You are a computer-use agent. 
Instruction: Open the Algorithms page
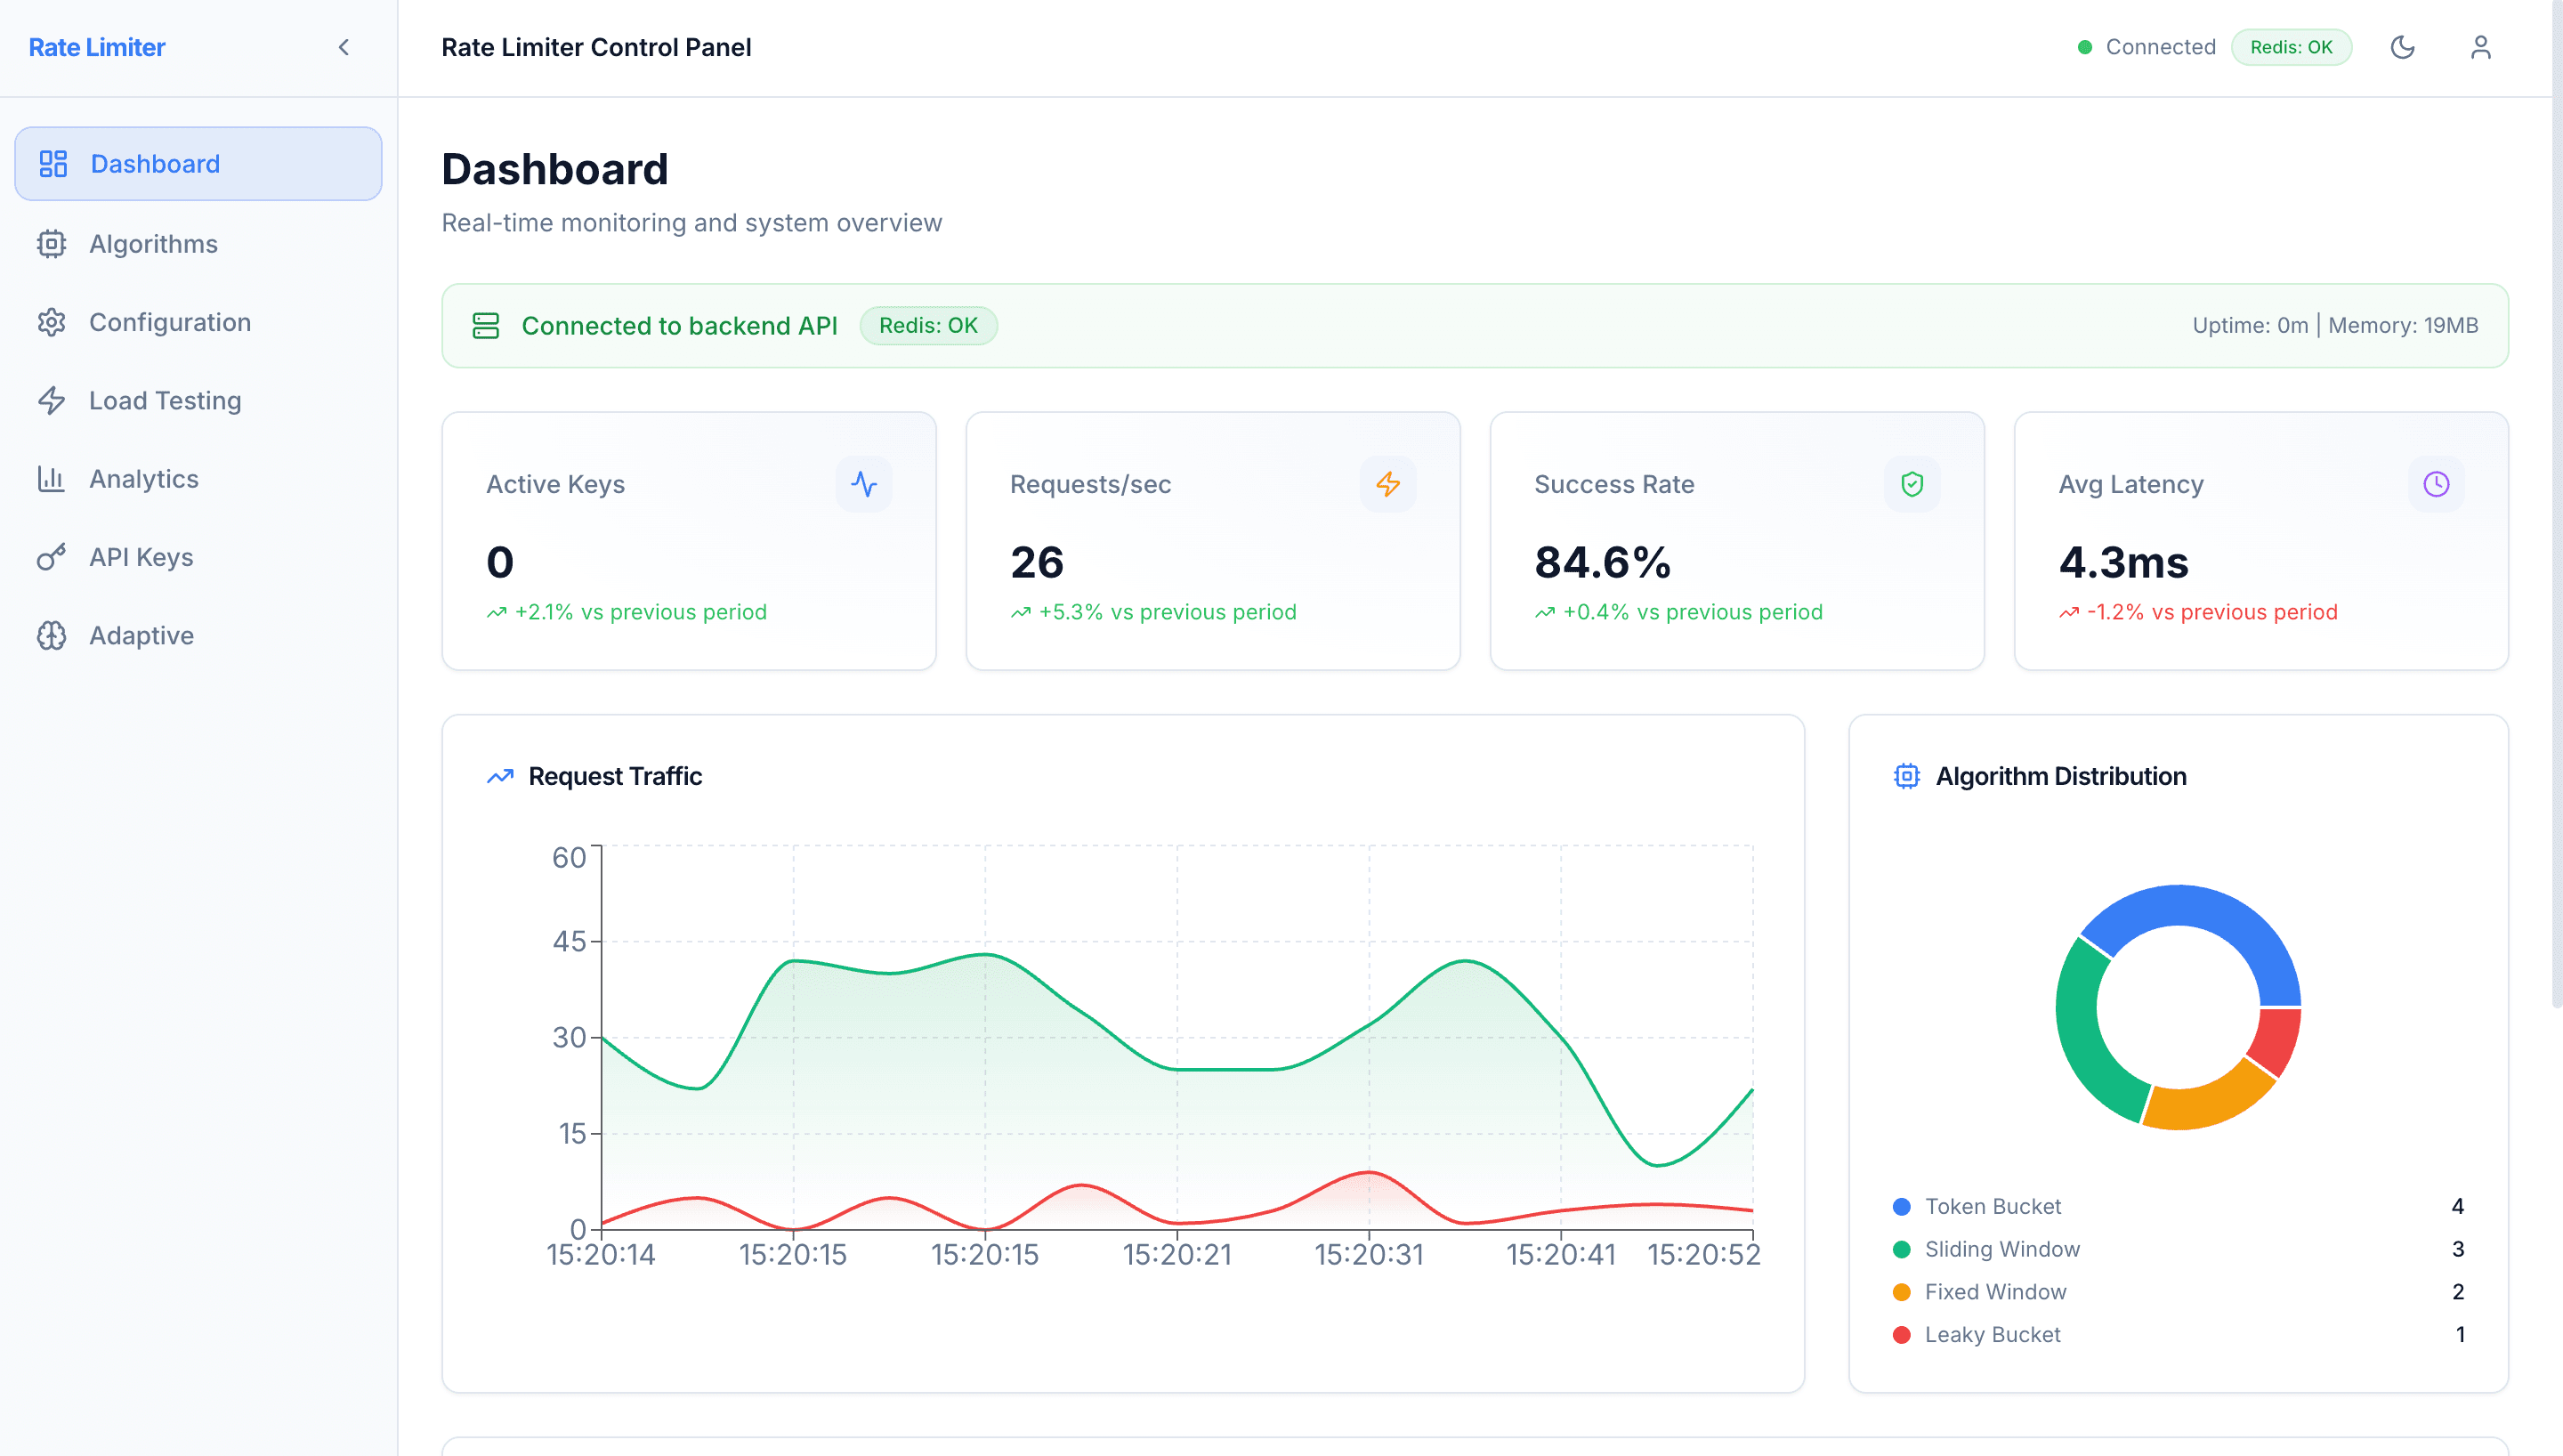pyautogui.click(x=153, y=244)
